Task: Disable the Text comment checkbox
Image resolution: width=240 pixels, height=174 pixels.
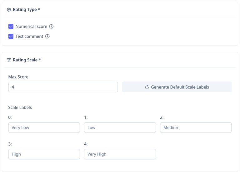Action: tap(11, 36)
